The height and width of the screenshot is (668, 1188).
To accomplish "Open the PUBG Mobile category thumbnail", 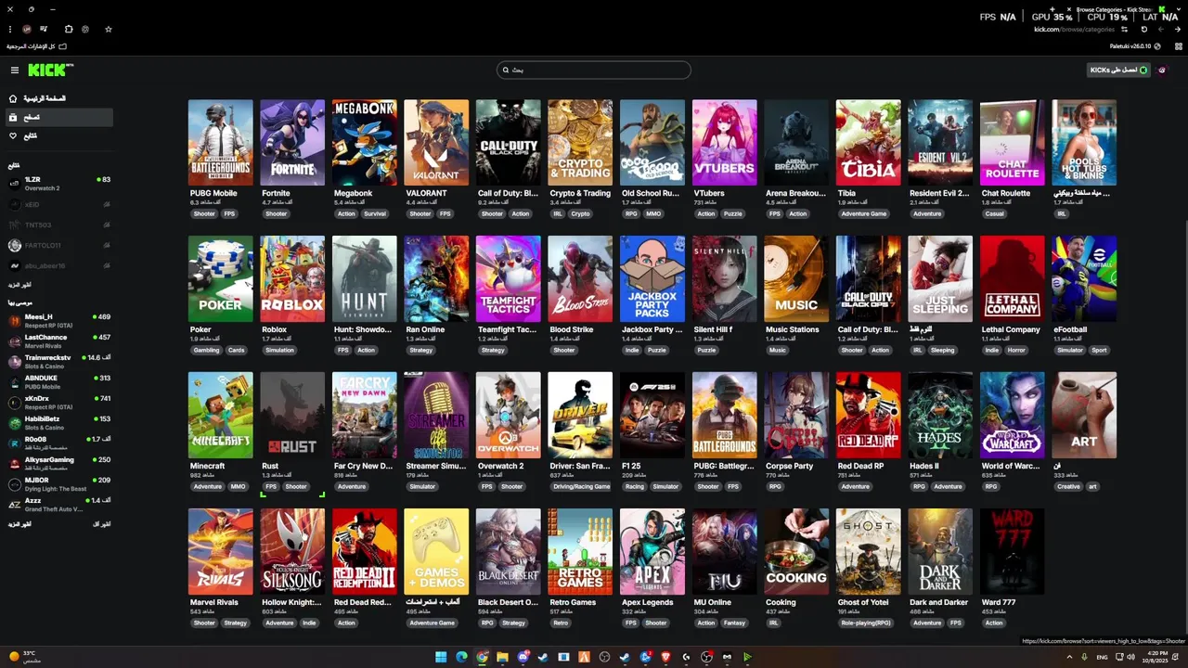I will (x=220, y=143).
